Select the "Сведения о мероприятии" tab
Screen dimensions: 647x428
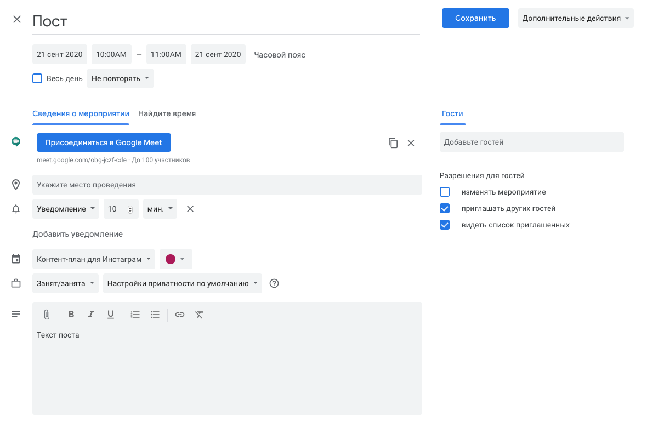(x=81, y=113)
